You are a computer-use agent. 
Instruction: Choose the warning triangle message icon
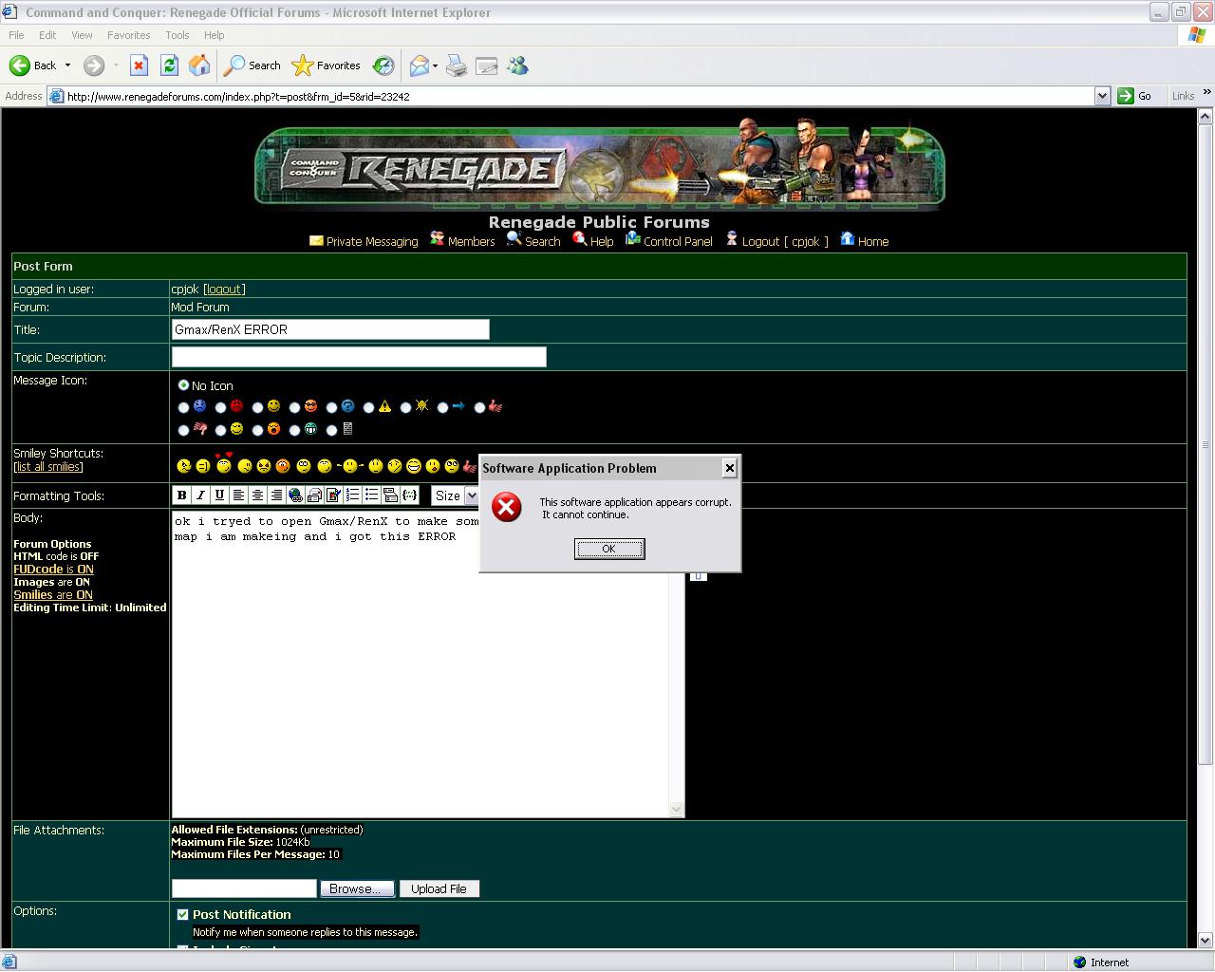tap(369, 407)
